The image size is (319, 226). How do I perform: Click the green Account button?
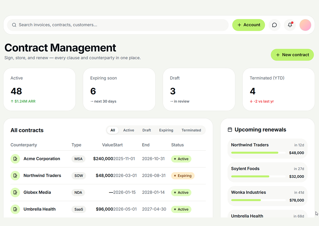point(249,25)
